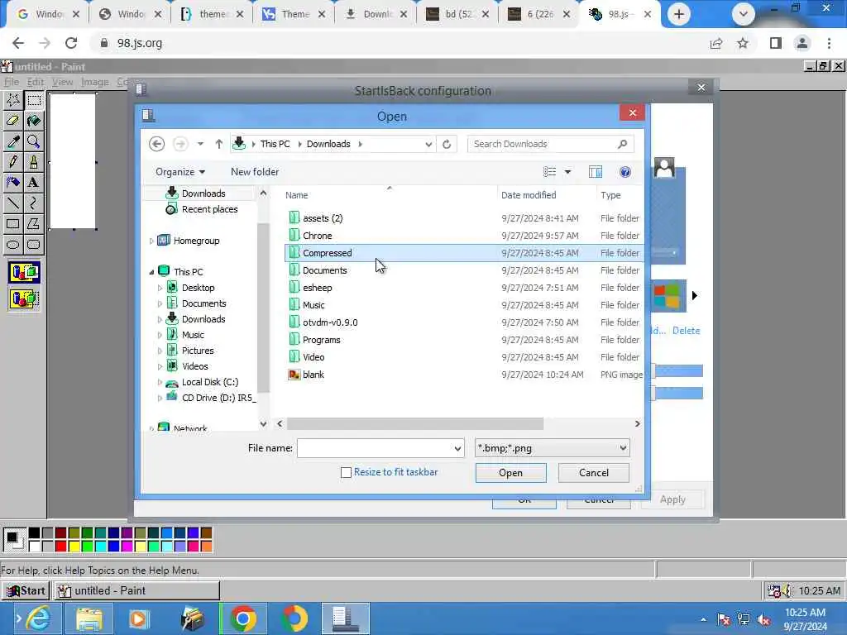The width and height of the screenshot is (847, 635).
Task: Choose the Magnifier tool in Paint
Action: tap(33, 141)
